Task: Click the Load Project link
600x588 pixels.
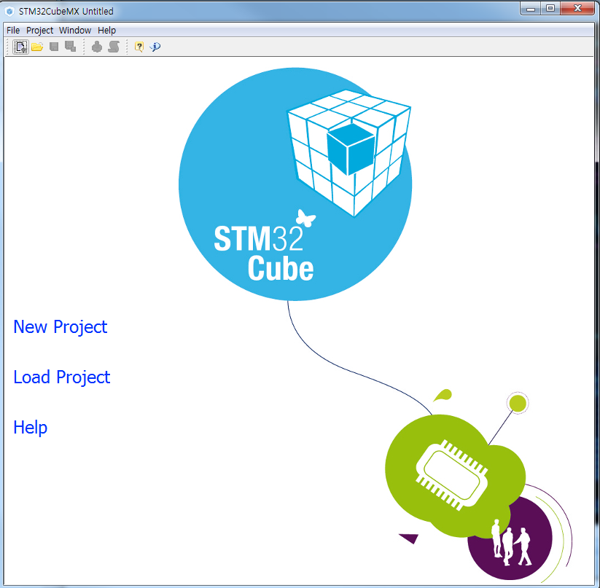Action: (61, 377)
